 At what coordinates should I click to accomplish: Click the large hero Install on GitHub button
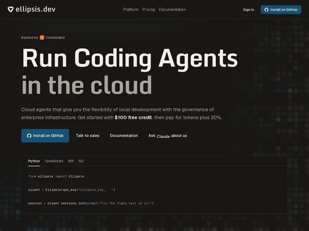click(45, 136)
